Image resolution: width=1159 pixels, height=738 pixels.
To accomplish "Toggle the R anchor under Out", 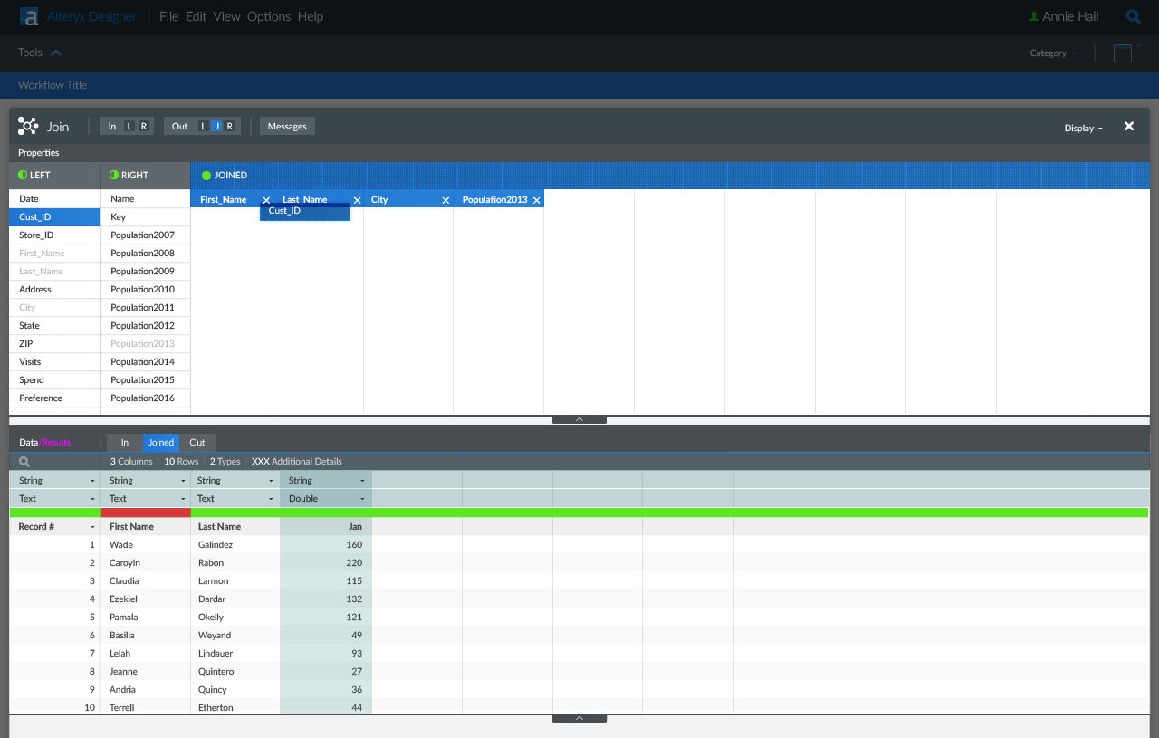I will coord(230,127).
